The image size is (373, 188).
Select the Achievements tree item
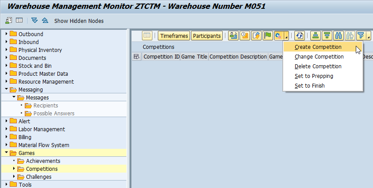point(43,161)
